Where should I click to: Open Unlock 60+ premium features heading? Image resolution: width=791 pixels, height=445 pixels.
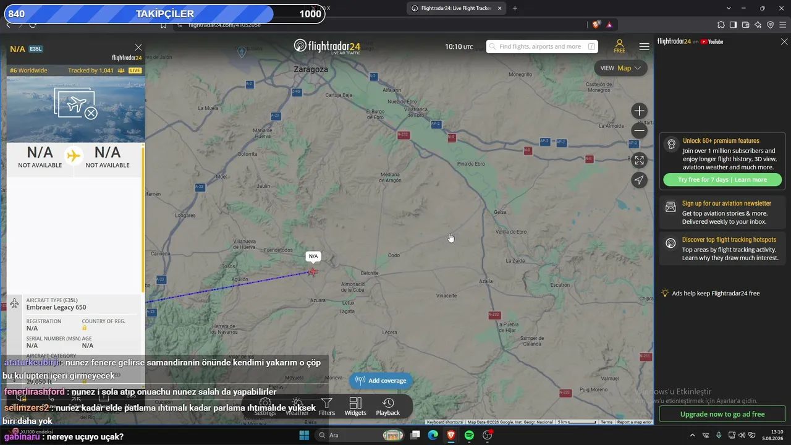(721, 141)
